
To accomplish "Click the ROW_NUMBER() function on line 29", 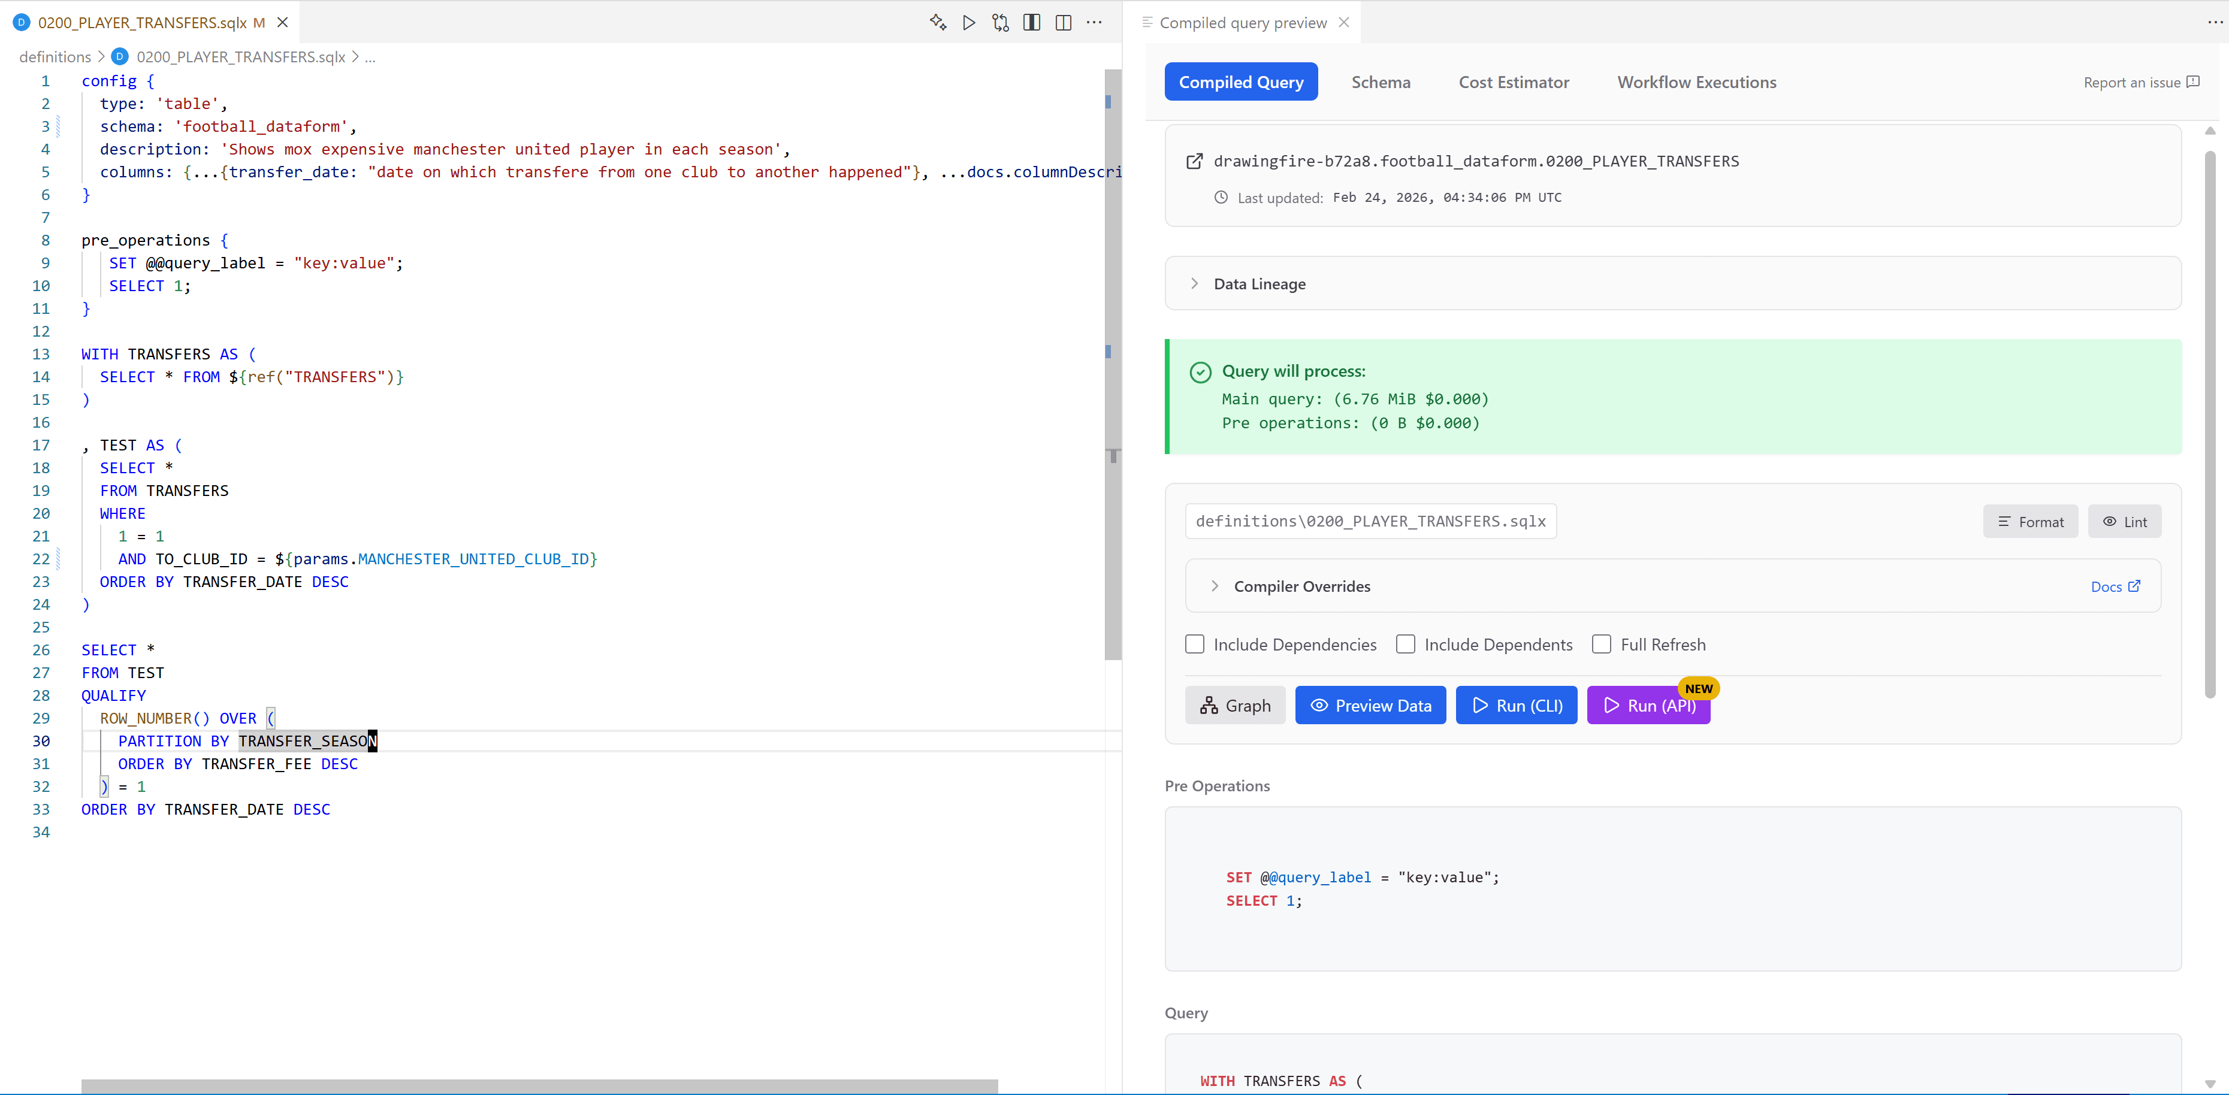I will [x=154, y=719].
